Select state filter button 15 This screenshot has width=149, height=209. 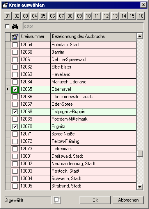(132, 16)
